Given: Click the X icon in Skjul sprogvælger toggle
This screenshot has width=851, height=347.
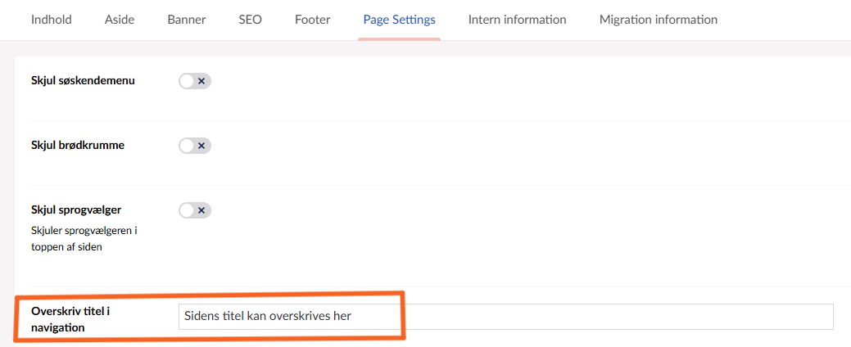Looking at the screenshot, I should [x=201, y=210].
